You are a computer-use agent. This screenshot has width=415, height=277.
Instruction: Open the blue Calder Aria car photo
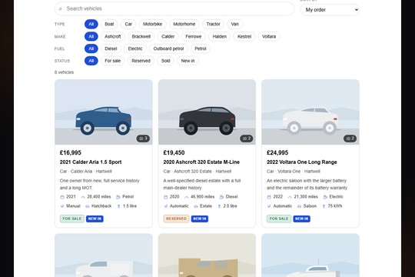click(104, 112)
